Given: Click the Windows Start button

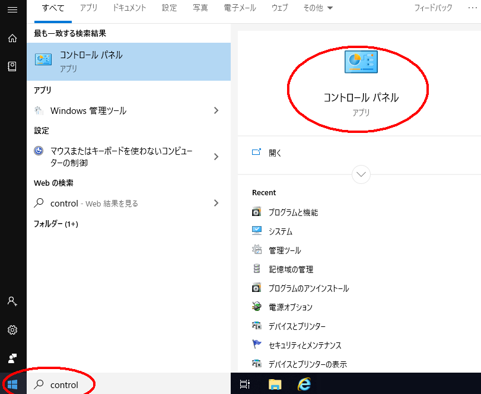Looking at the screenshot, I should (12, 384).
